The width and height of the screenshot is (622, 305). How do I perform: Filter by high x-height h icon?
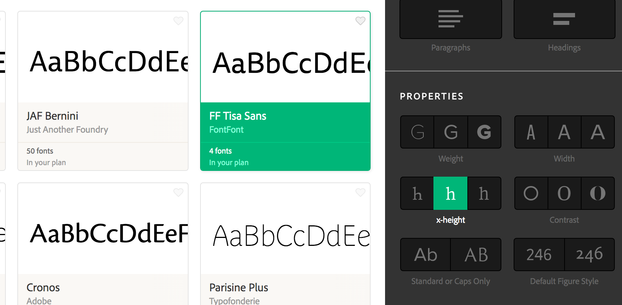pos(484,193)
